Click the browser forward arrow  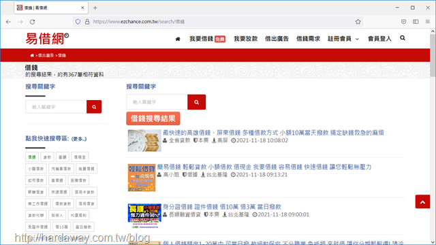click(20, 22)
